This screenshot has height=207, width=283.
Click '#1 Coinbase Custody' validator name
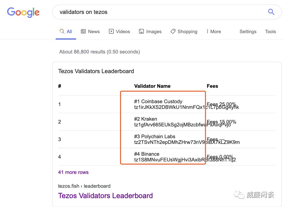(x=158, y=102)
